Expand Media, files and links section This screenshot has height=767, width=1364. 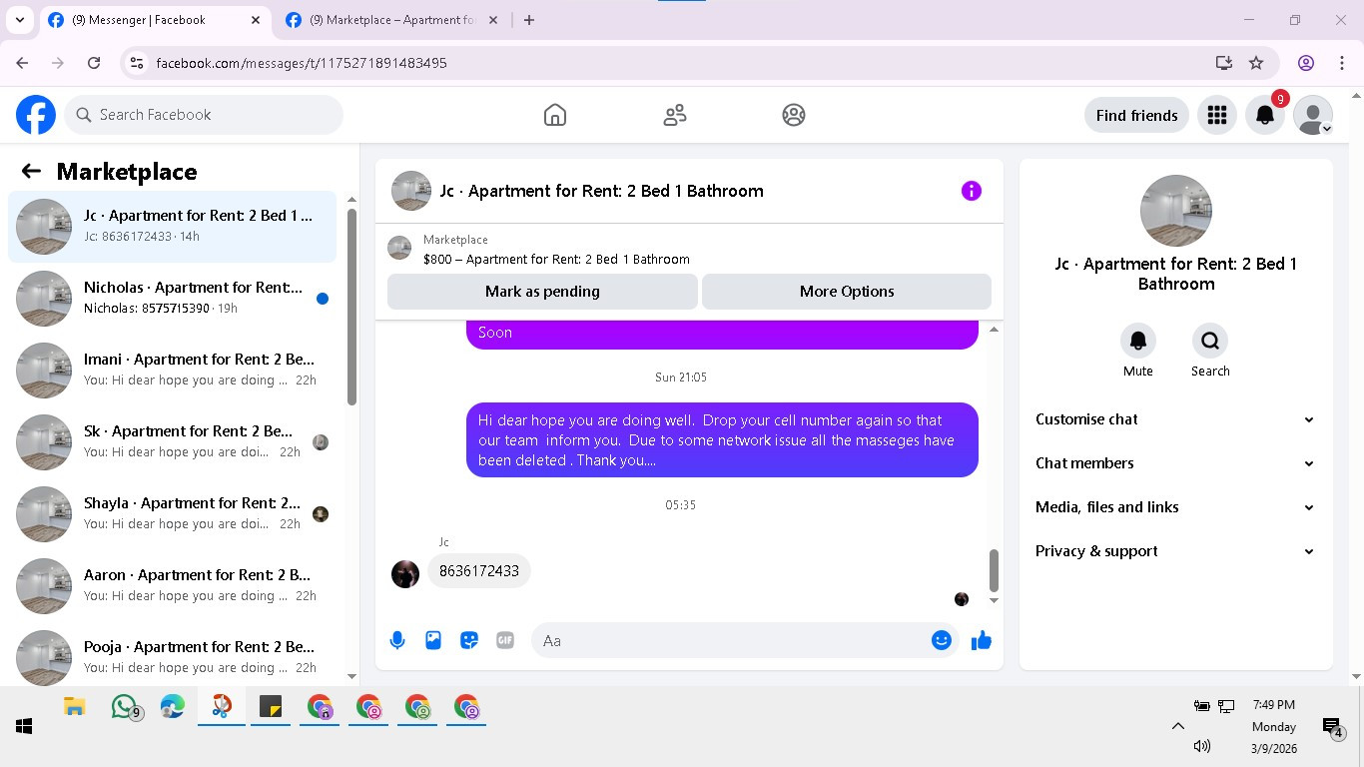tap(1175, 507)
